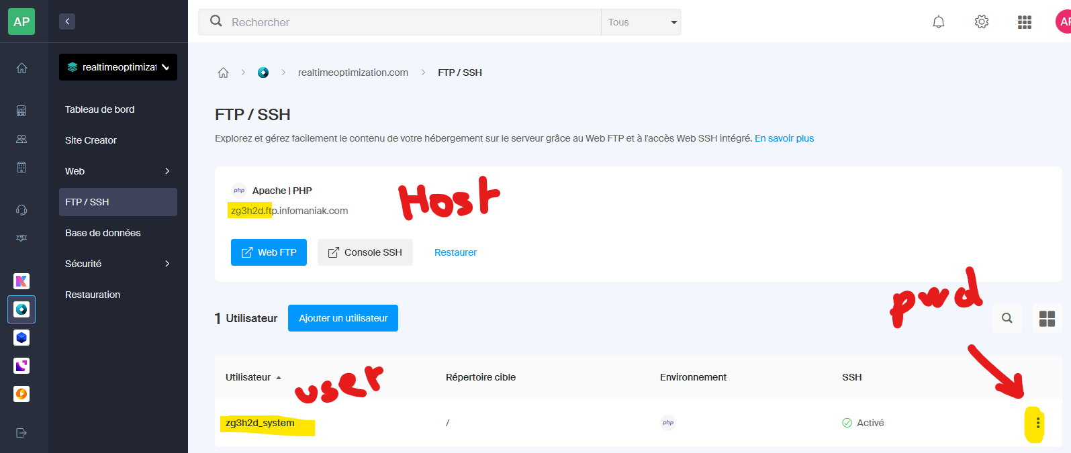Viewport: 1071px width, 453px height.
Task: Click the AP organization logo
Action: click(21, 21)
